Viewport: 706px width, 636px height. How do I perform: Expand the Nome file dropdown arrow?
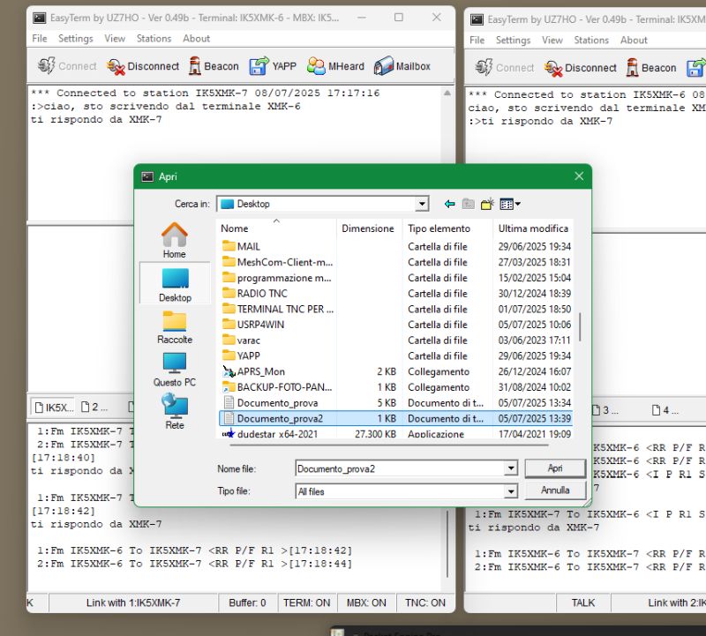(511, 468)
